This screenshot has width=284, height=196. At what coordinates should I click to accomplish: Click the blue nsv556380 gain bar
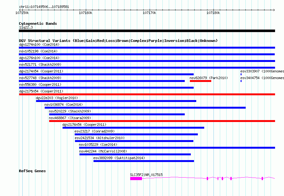106,88
